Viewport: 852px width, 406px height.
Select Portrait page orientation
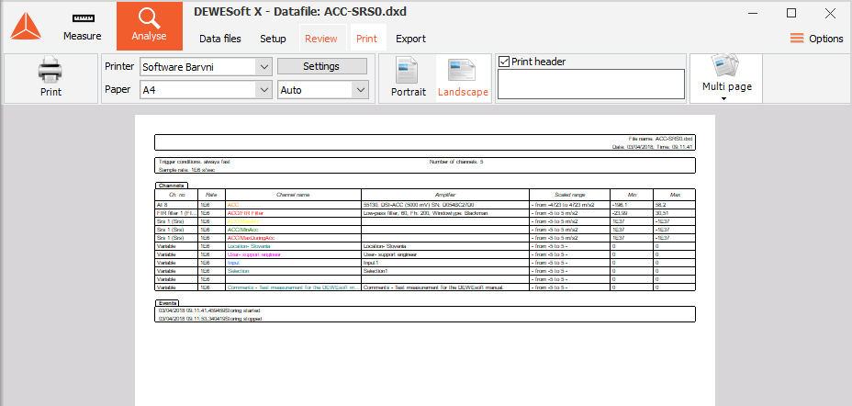(409, 78)
